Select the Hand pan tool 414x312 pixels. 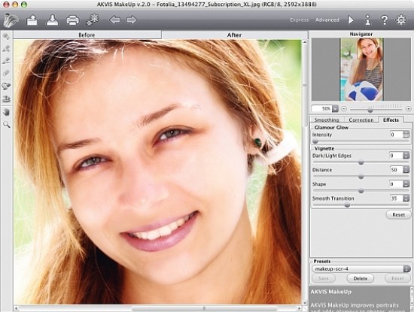(6, 112)
